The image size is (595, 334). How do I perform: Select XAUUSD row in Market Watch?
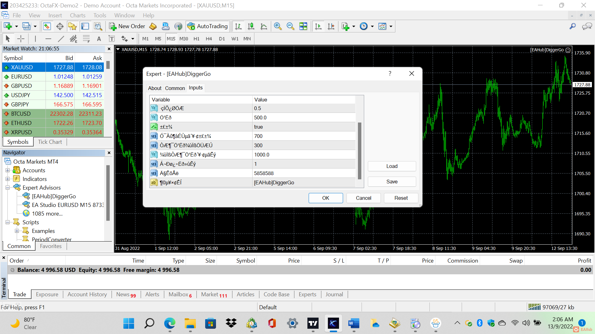53,67
